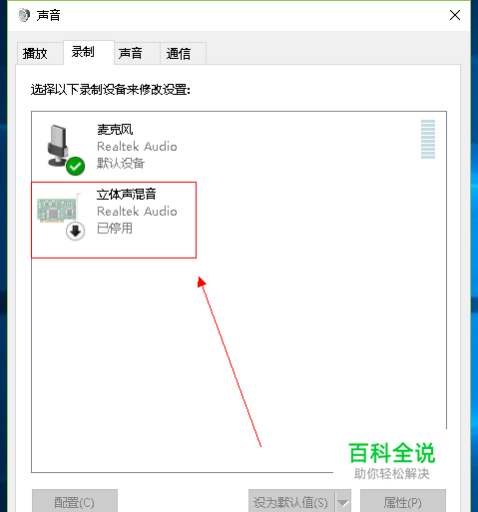Click the 配置(C) button

75,502
